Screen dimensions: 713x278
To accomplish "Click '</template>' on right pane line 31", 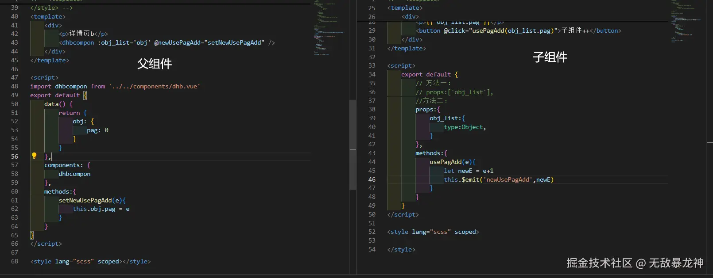I will [x=407, y=48].
